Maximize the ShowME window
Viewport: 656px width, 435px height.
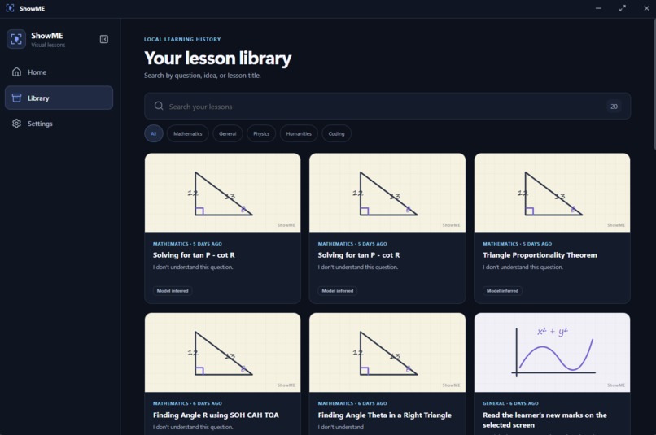(623, 8)
